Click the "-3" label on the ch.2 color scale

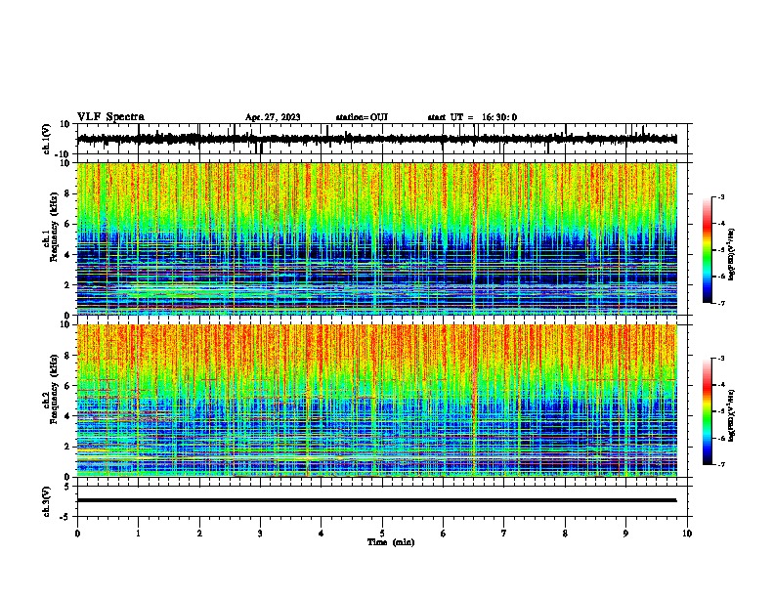pyautogui.click(x=720, y=359)
